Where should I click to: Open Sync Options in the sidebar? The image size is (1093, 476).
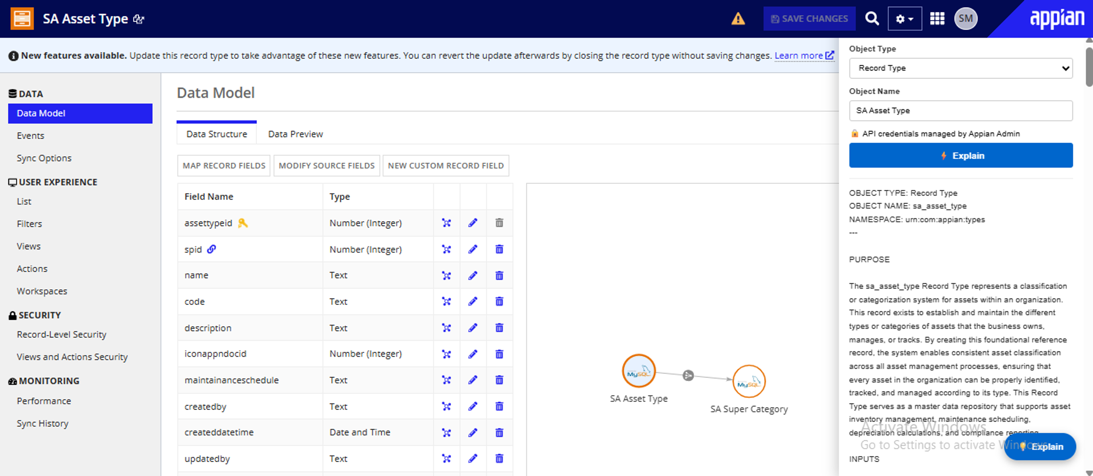coord(44,158)
